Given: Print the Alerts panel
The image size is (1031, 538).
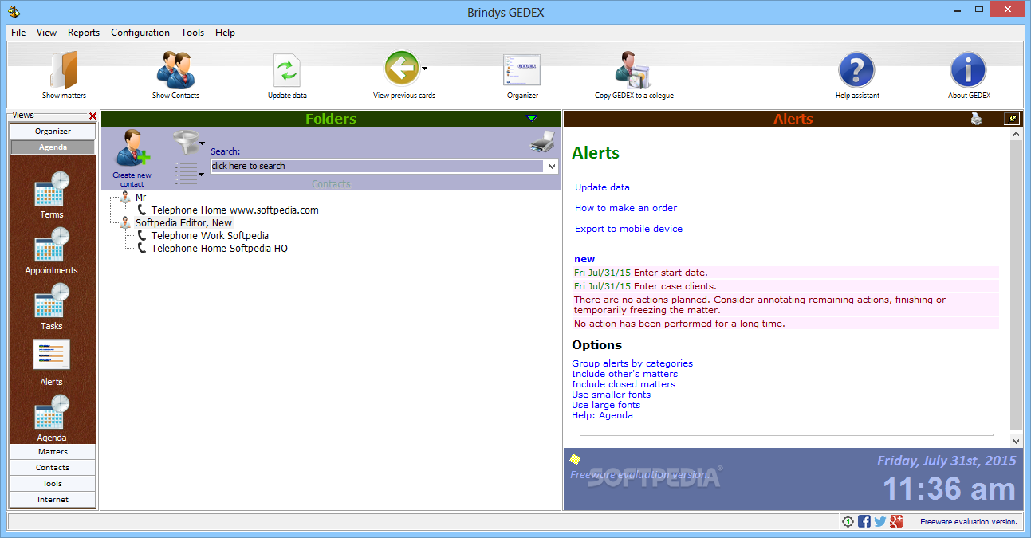Looking at the screenshot, I should [x=976, y=119].
